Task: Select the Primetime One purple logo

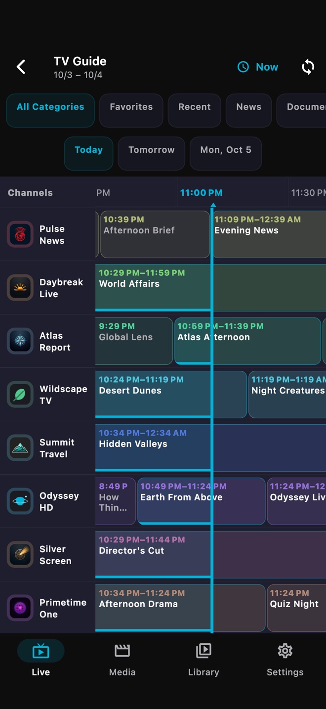Action: pos(20,608)
